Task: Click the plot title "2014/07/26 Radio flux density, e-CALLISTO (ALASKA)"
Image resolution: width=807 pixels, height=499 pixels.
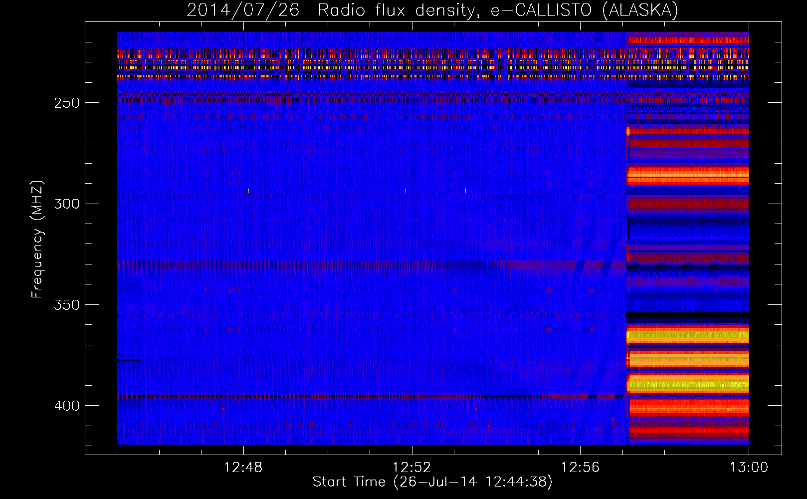Action: coord(432,10)
